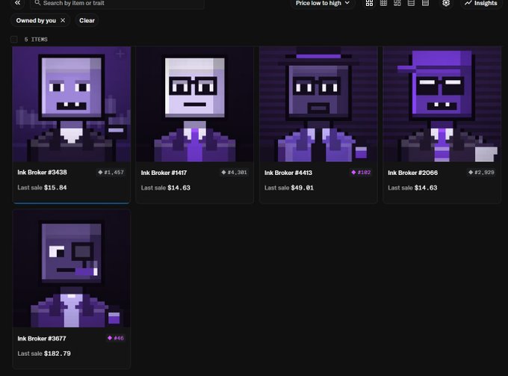
Task: Click rarity rank #2,929 badge
Action: coord(481,173)
